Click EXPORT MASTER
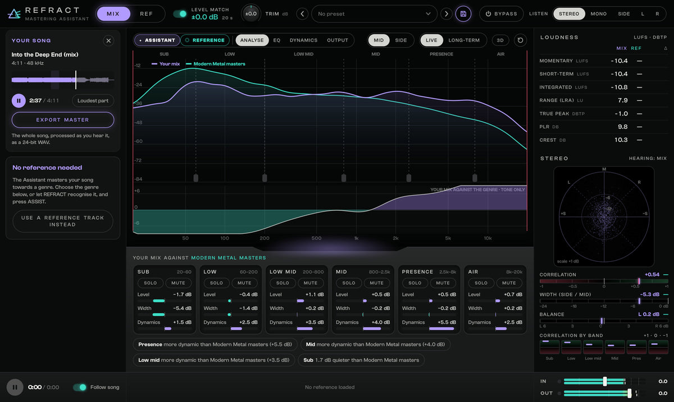 point(63,120)
